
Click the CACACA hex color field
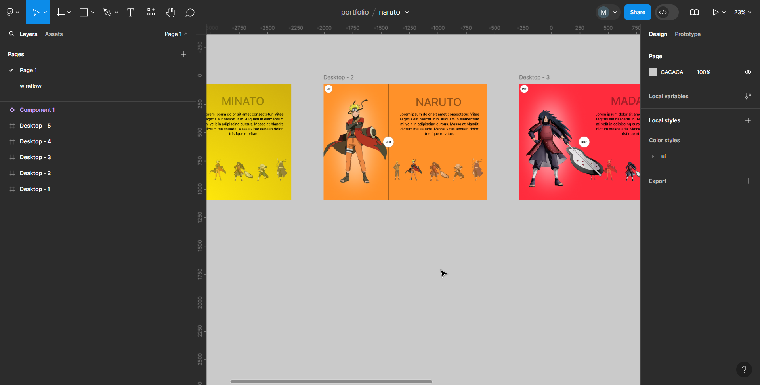pos(672,72)
